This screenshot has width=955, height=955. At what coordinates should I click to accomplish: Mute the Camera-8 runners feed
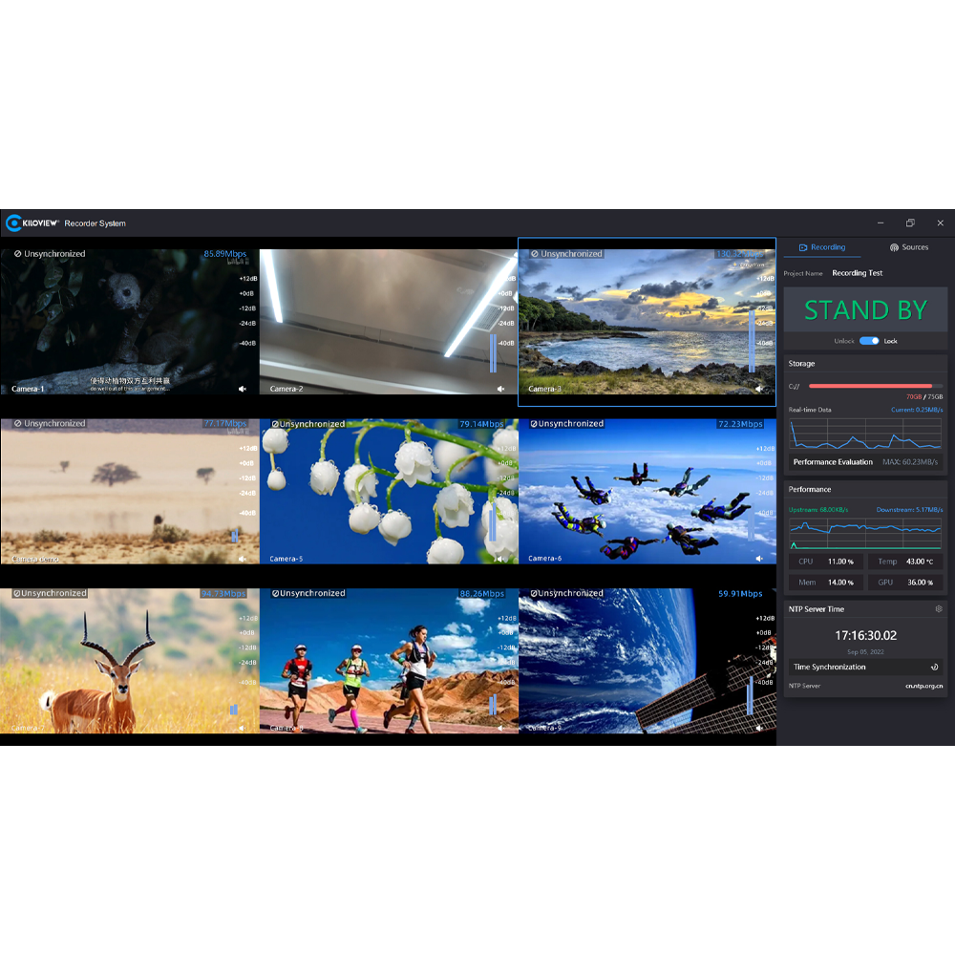501,728
